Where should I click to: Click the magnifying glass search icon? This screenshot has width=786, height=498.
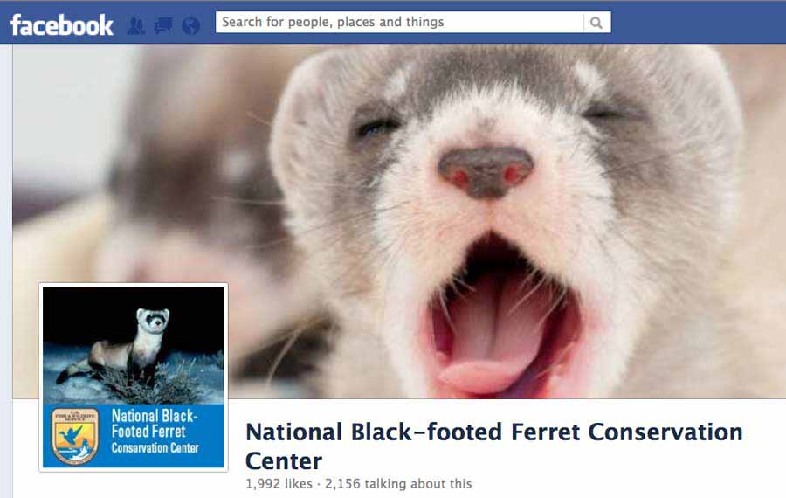point(596,23)
